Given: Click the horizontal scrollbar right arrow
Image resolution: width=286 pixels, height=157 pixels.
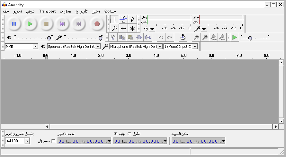Looking at the screenshot, I should click(x=276, y=126).
